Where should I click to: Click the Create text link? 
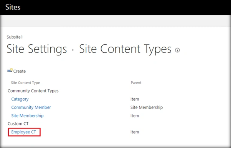click(x=20, y=71)
